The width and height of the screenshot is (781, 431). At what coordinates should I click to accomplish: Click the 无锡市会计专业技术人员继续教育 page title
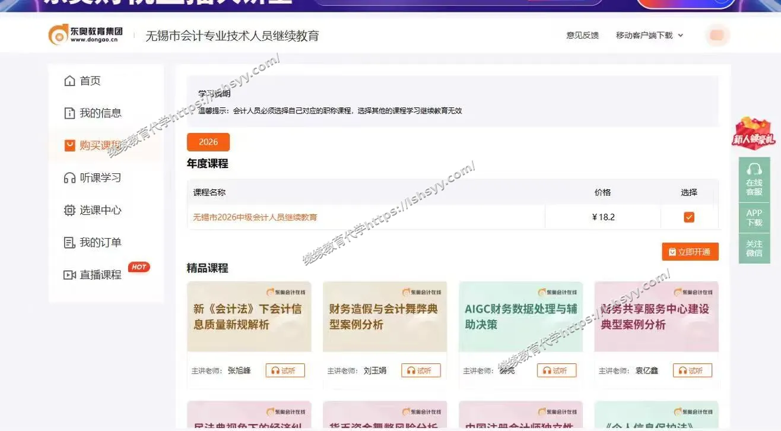click(x=232, y=36)
